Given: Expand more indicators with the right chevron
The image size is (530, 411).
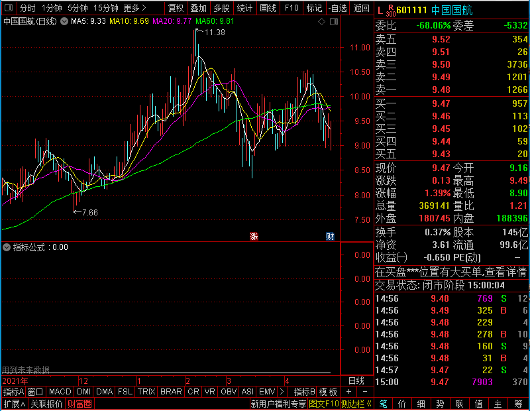Looking at the screenshot, I should [x=282, y=392].
